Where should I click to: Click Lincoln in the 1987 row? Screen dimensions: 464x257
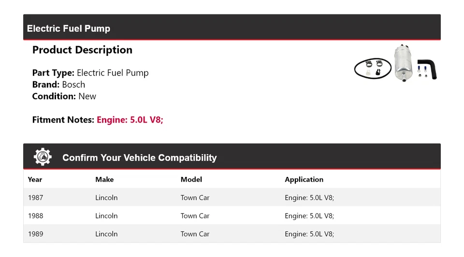[x=106, y=198]
